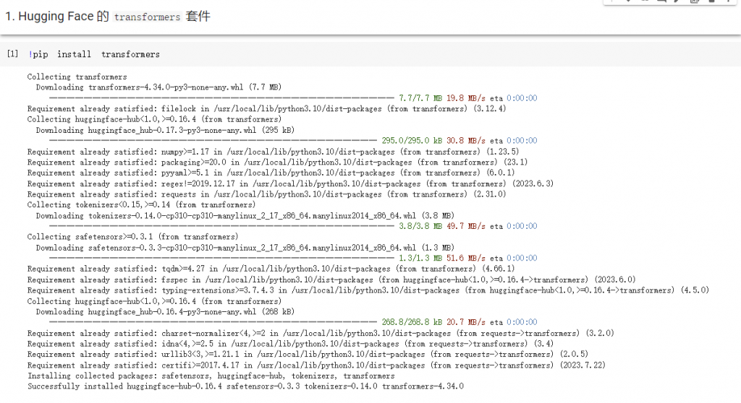
Task: Click the 'Requirement already satisfied: tqdm>=4.27' line
Action: [x=271, y=269]
